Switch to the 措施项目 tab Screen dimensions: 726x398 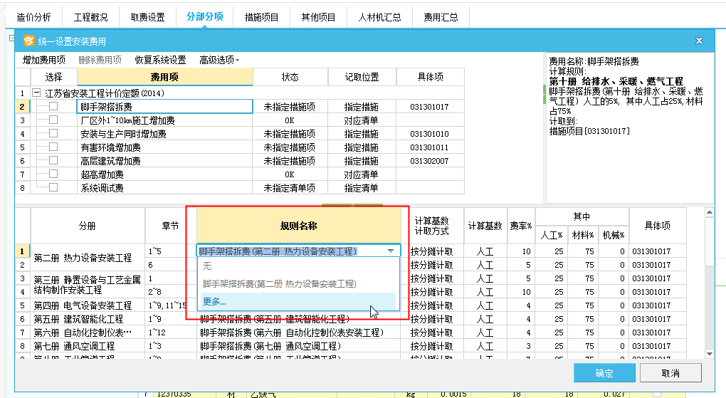(x=261, y=17)
